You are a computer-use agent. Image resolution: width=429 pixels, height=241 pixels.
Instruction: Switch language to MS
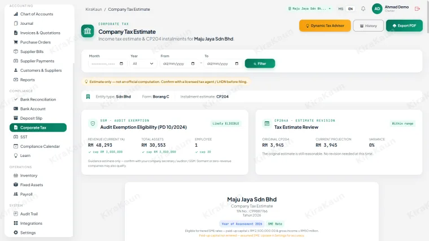(340, 9)
